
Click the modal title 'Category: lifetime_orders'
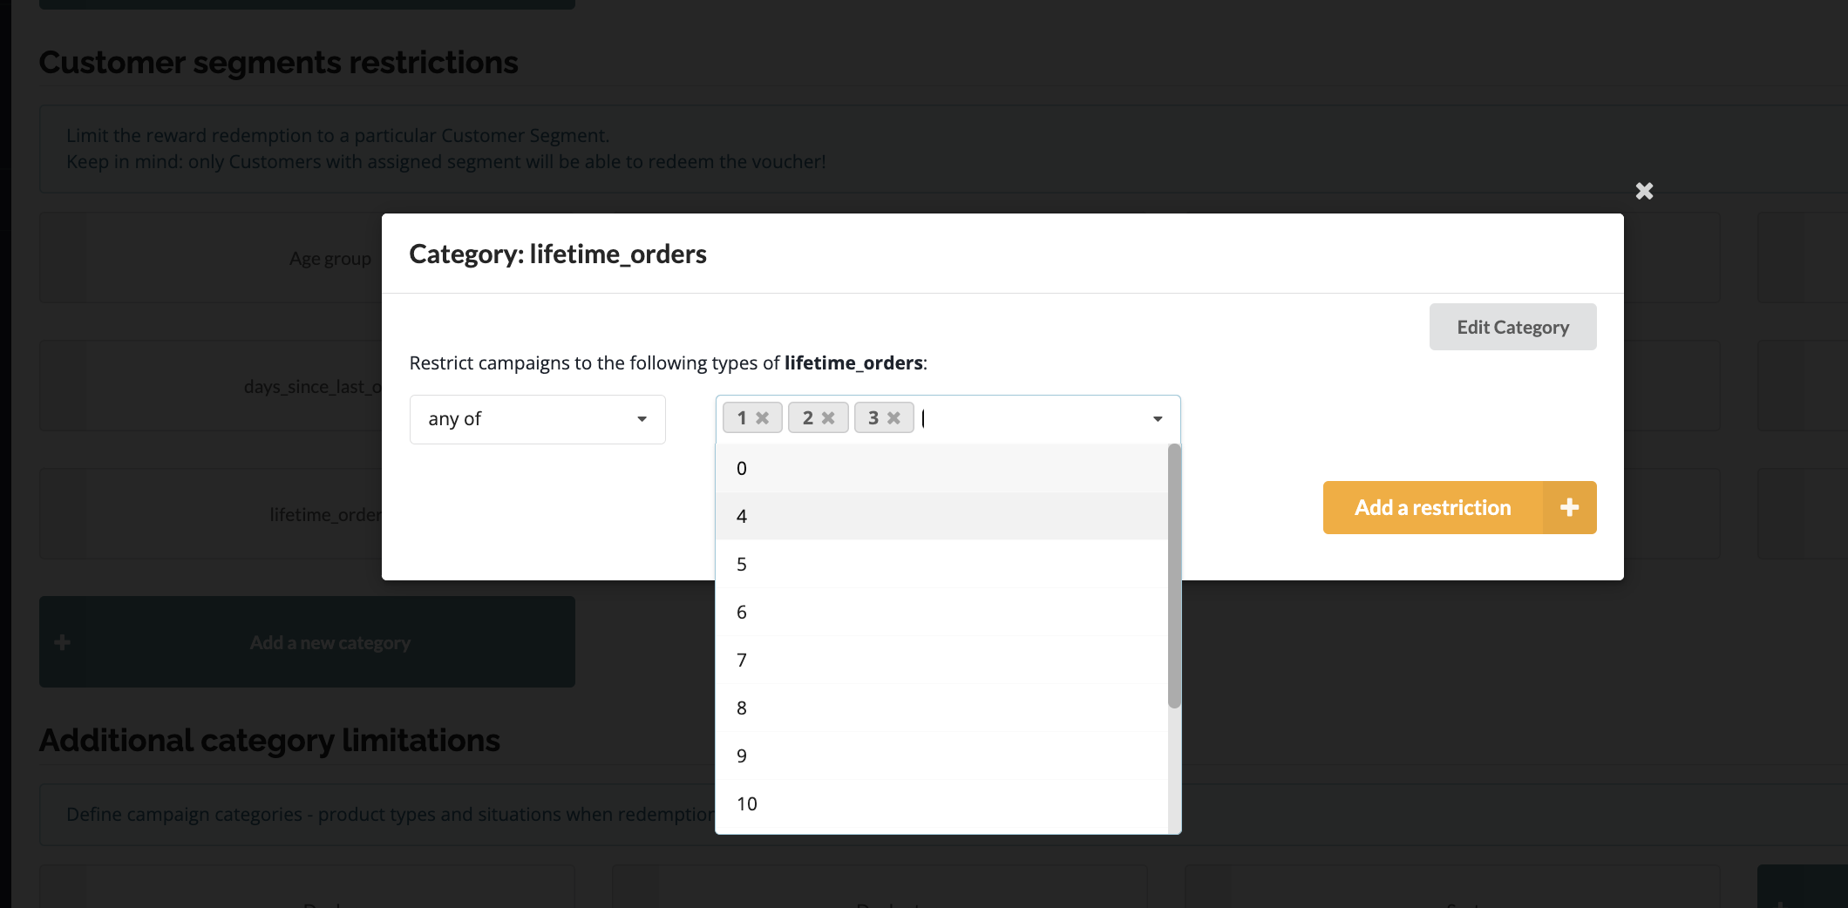click(558, 254)
